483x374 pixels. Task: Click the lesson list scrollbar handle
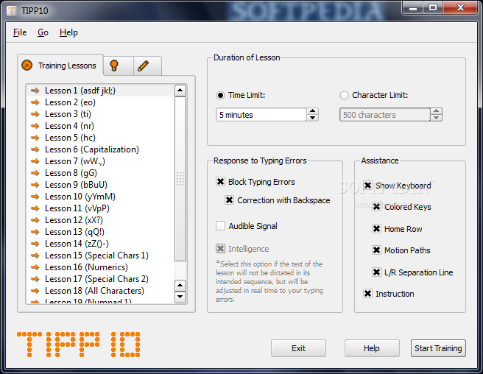click(180, 179)
